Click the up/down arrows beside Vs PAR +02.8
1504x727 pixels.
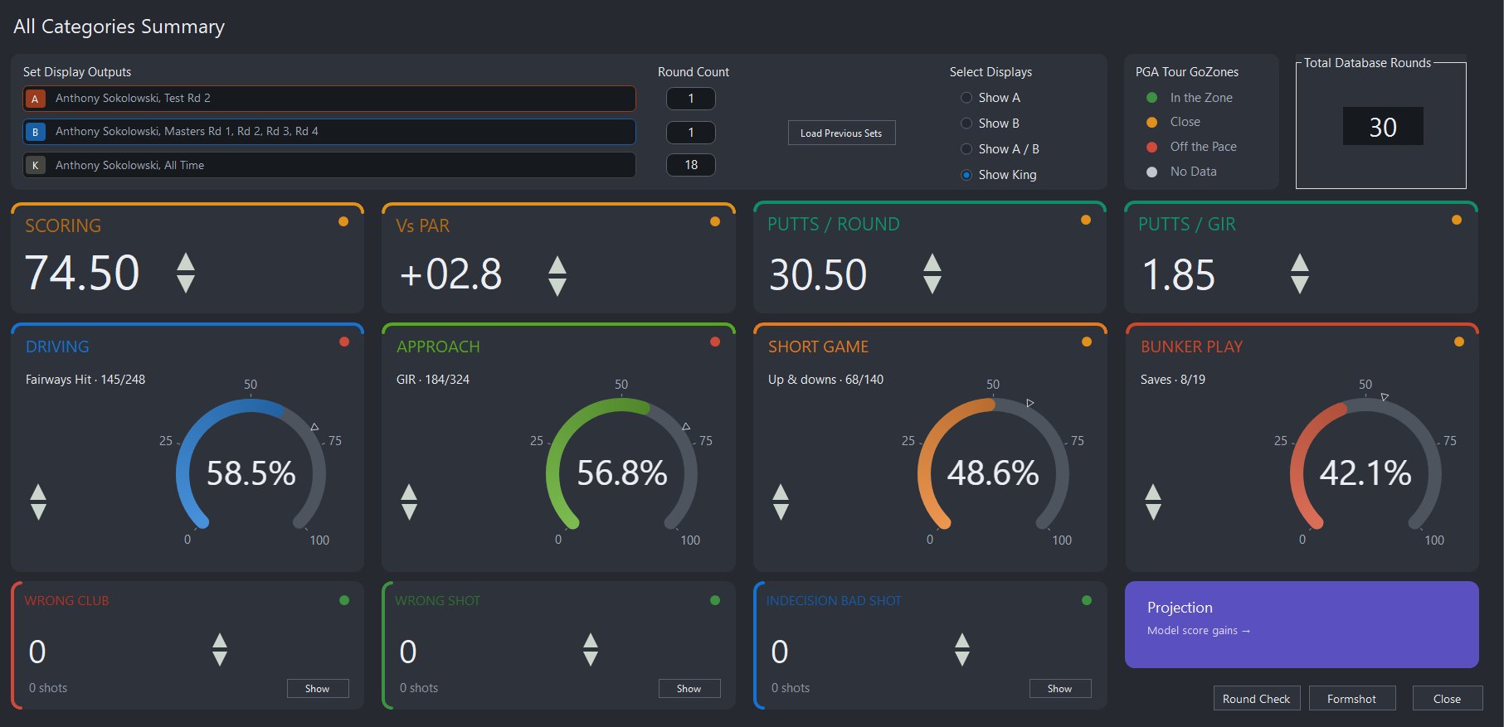tap(557, 275)
